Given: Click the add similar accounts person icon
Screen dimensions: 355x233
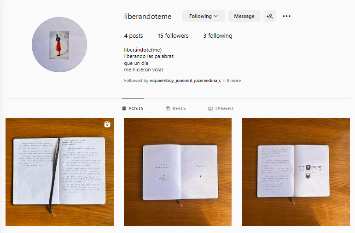Looking at the screenshot, I should tap(269, 16).
